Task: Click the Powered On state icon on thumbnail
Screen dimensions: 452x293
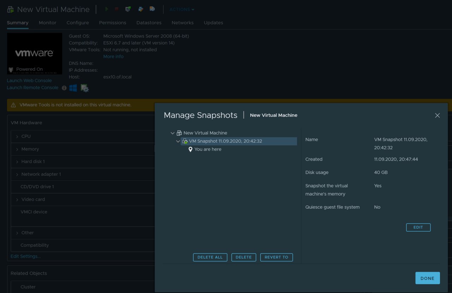Action: [x=11, y=70]
